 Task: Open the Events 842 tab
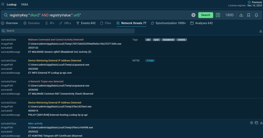tap(86, 23)
